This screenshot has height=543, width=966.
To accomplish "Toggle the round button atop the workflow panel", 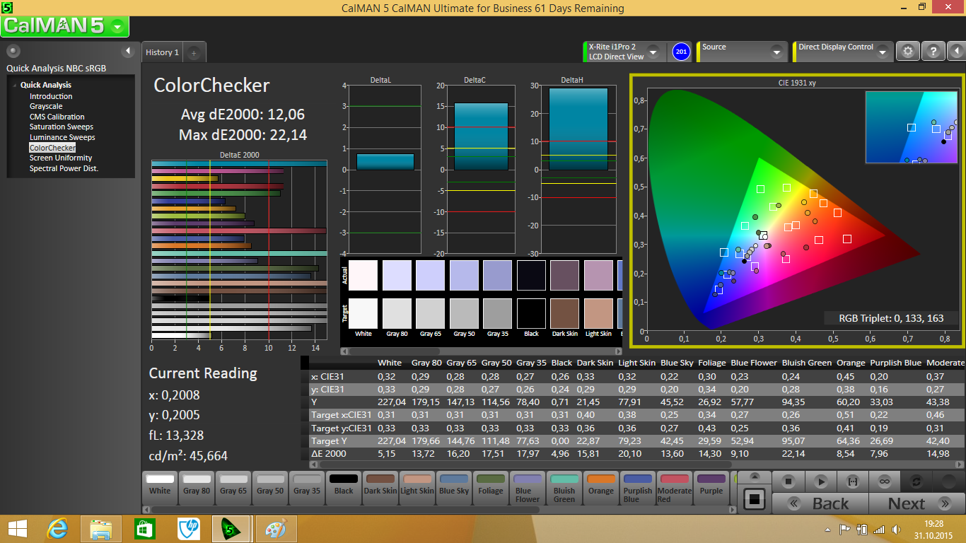I will [x=13, y=51].
